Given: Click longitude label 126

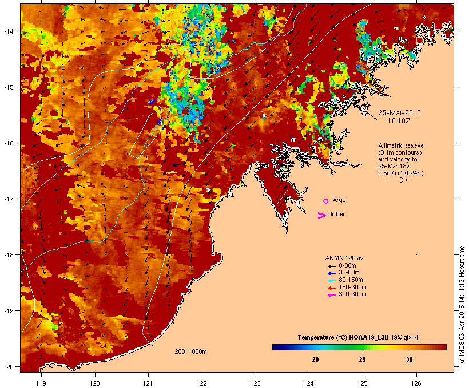Looking at the screenshot, I should pos(416,383).
